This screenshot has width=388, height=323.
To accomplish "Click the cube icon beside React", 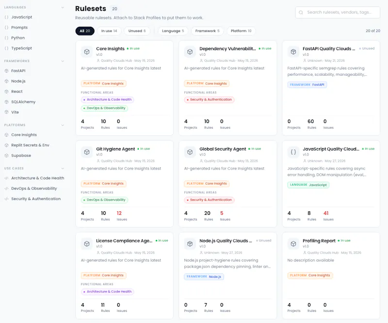I will tap(6, 91).
